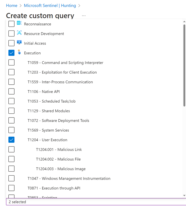Image resolution: width=186 pixels, height=213 pixels.
Task: Select the 'Execution' tactic label
Action: pos(32,53)
